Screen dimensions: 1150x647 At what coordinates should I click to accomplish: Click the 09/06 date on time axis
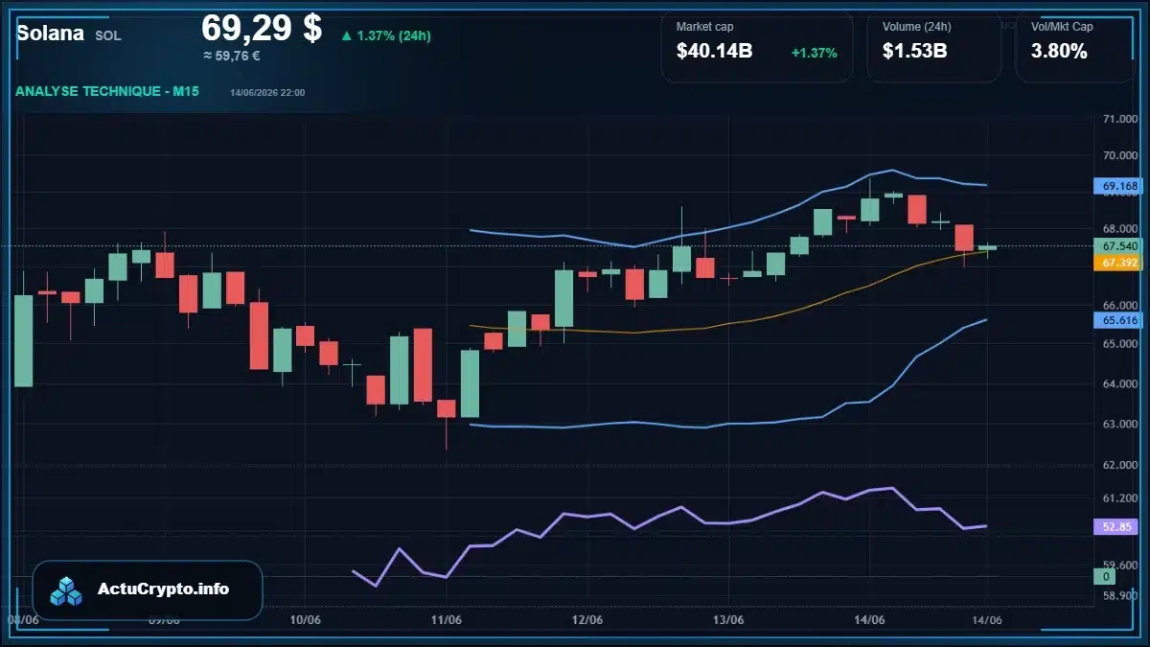[x=164, y=620]
